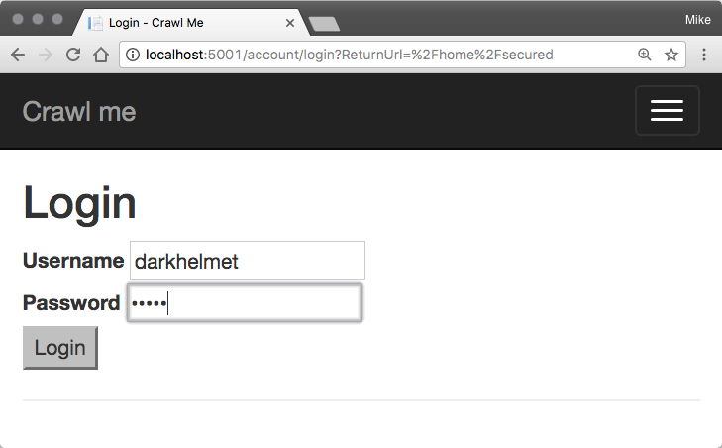The image size is (722, 448).
Task: Toggle the hamburger navigation menu
Action: [668, 111]
